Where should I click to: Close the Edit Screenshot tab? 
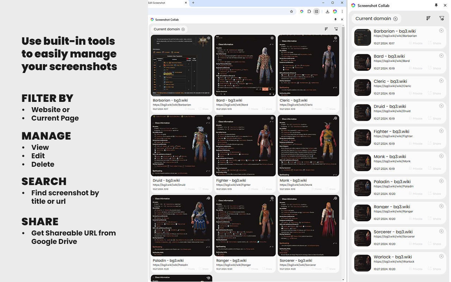click(186, 3)
